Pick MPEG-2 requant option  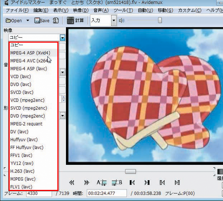pos(33,124)
